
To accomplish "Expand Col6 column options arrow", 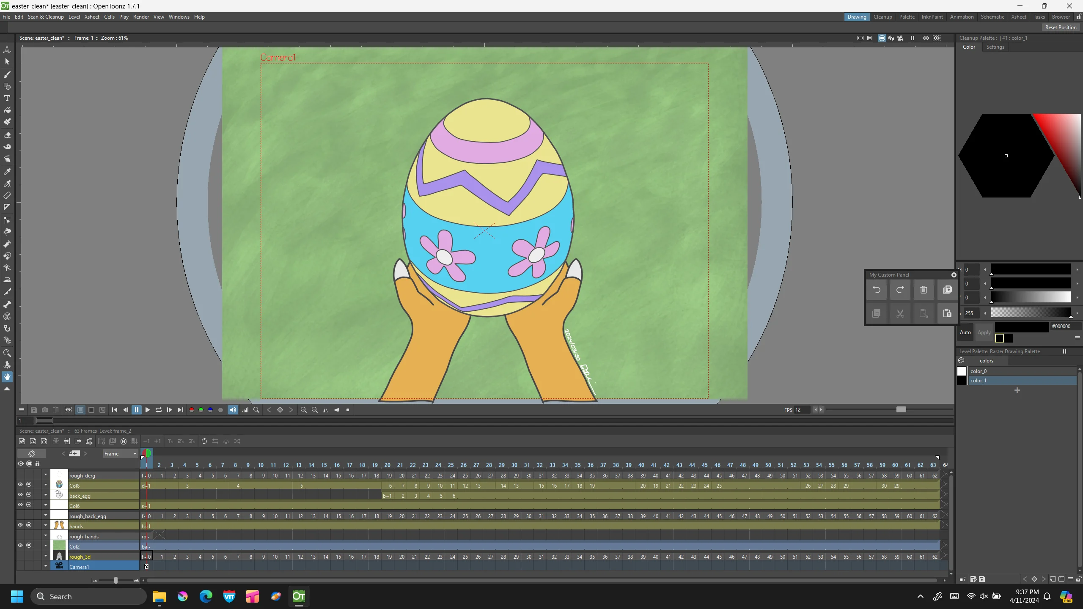I will click(46, 505).
